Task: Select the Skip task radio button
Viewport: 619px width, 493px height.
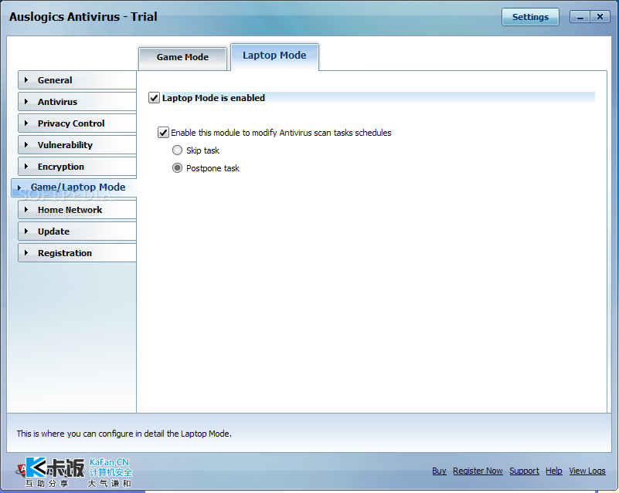Action: coord(177,150)
